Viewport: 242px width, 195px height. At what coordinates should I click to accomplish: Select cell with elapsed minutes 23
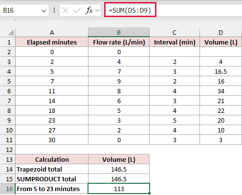point(52,120)
